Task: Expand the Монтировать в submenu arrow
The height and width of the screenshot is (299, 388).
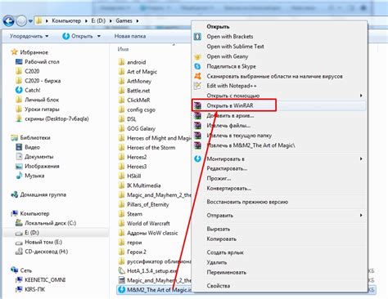Action: click(361, 158)
